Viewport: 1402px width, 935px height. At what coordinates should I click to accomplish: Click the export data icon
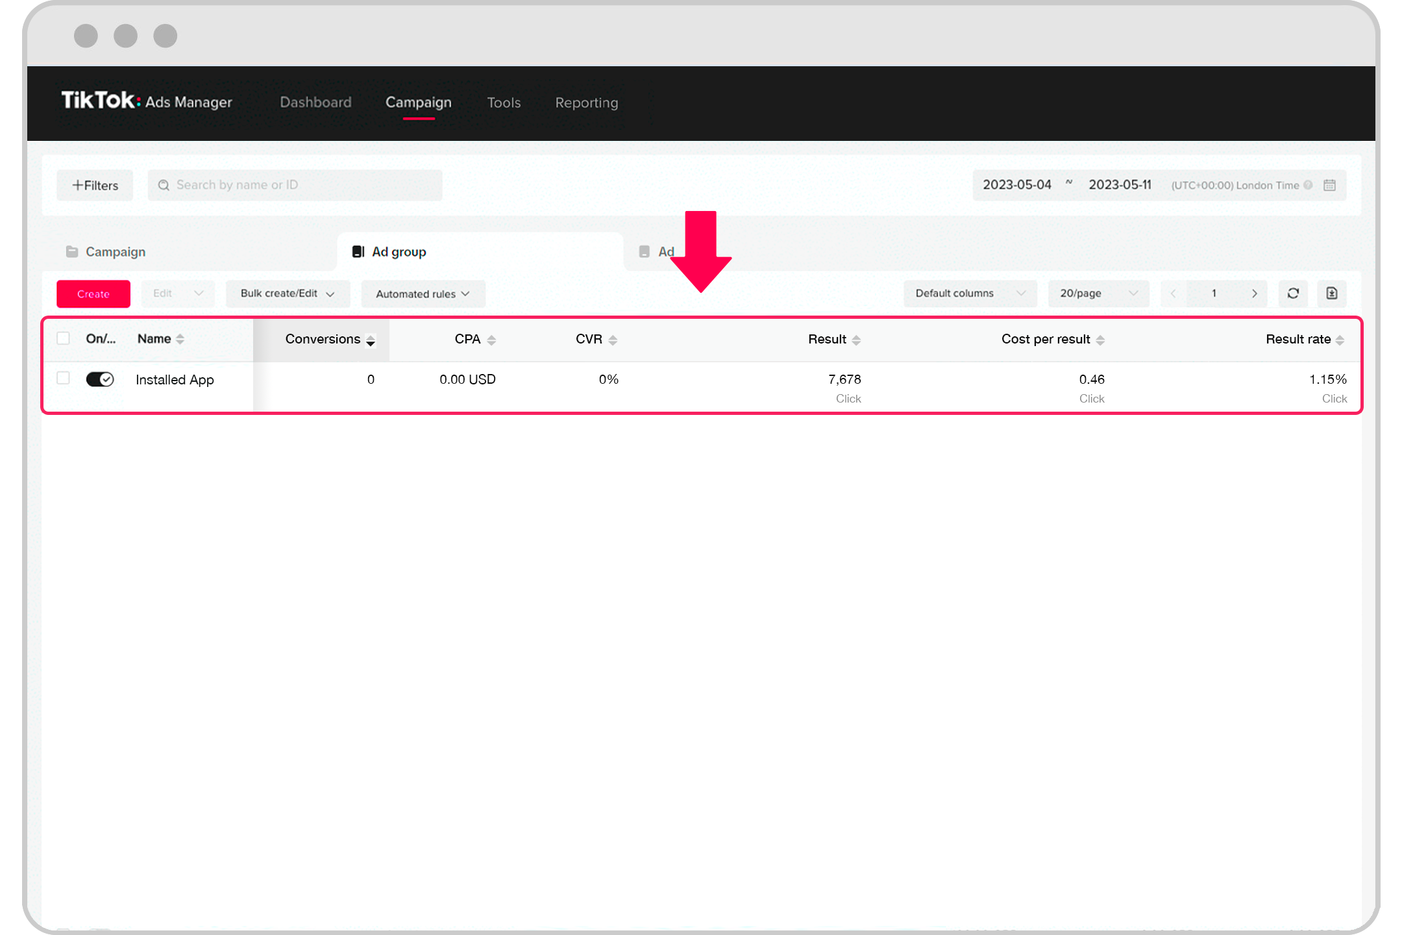click(x=1331, y=293)
